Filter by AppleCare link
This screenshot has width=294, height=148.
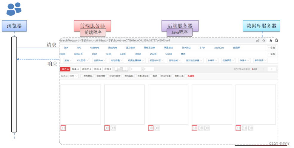[x=219, y=48]
